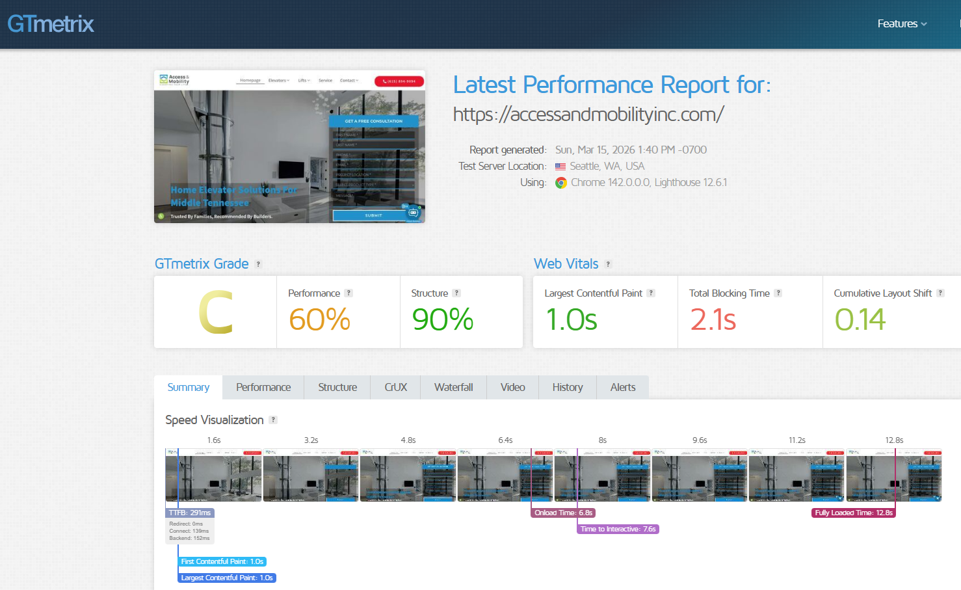Click the GTmetrix logo

coord(51,24)
